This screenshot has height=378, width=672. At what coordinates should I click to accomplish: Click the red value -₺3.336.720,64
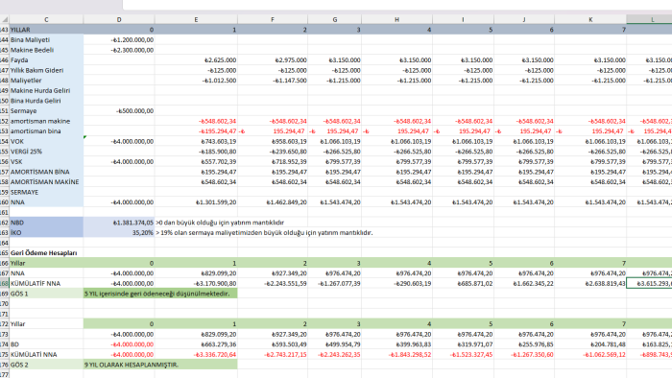pyautogui.click(x=196, y=354)
